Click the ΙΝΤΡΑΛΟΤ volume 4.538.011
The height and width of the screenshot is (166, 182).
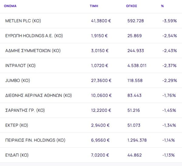138,65
